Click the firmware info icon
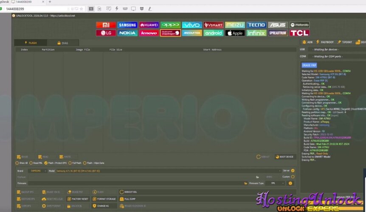The image size is (366, 212). 290,183
